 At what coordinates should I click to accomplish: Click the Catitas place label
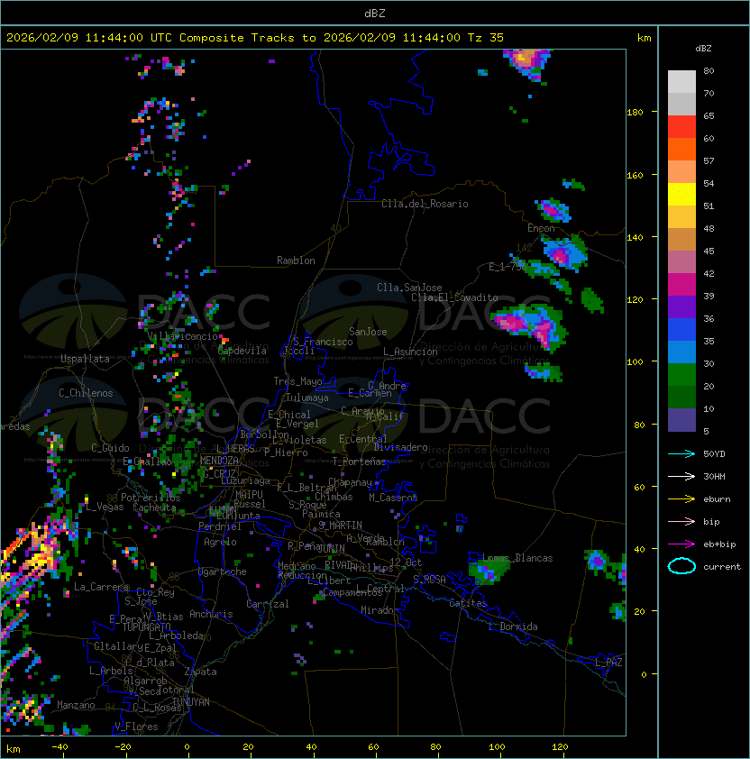point(468,603)
